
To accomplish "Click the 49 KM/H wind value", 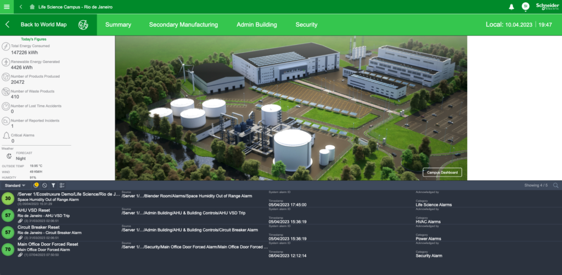I will (x=36, y=172).
